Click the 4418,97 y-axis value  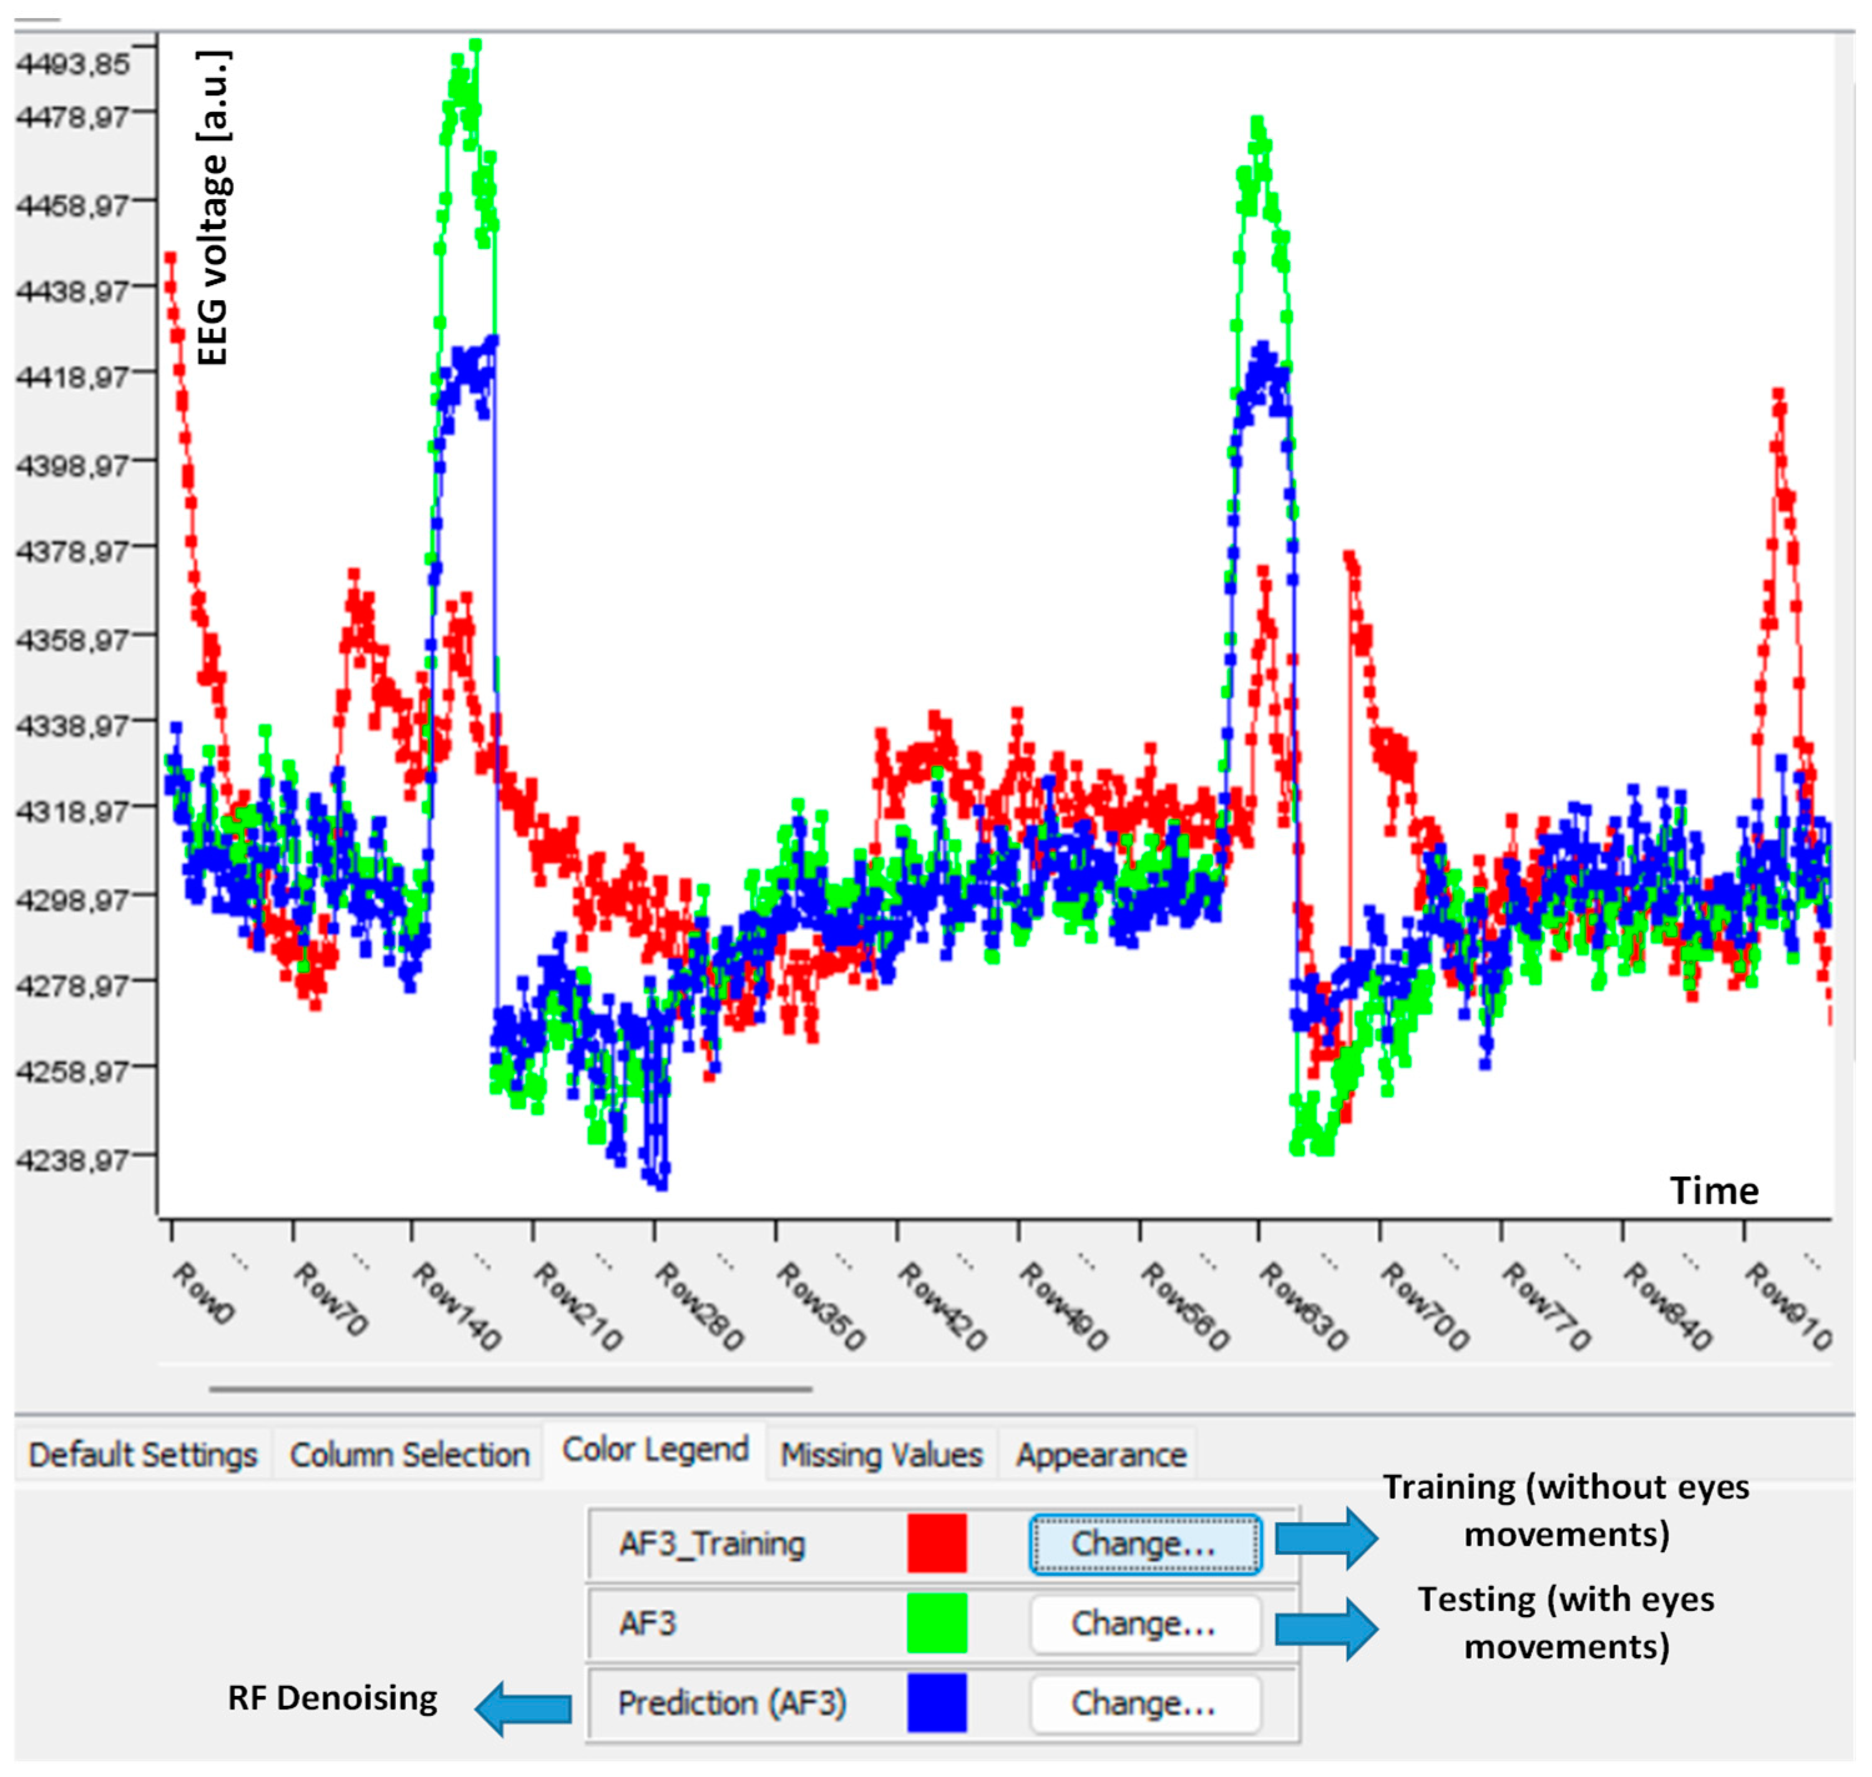point(73,377)
